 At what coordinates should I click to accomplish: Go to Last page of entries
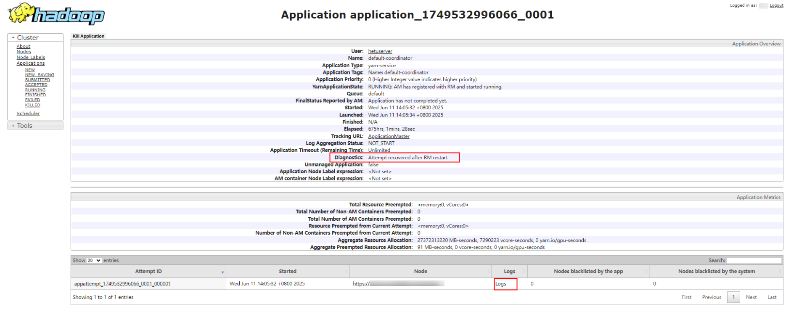[x=772, y=297]
